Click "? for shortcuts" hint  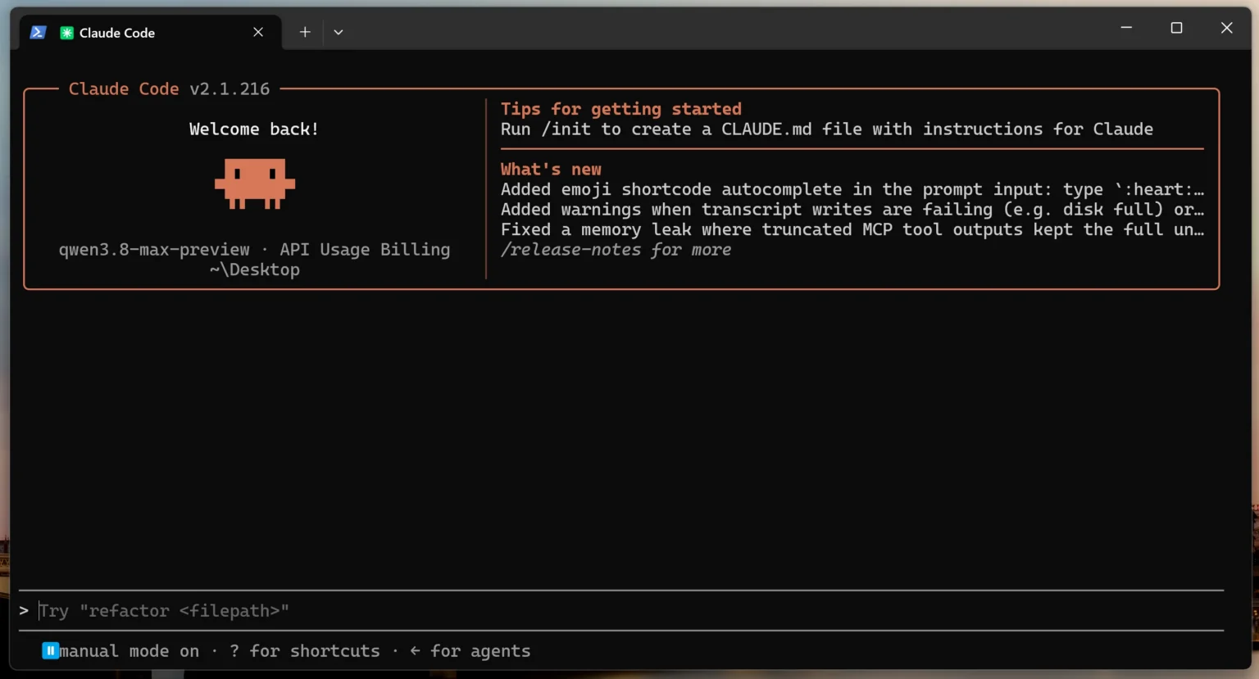305,651
